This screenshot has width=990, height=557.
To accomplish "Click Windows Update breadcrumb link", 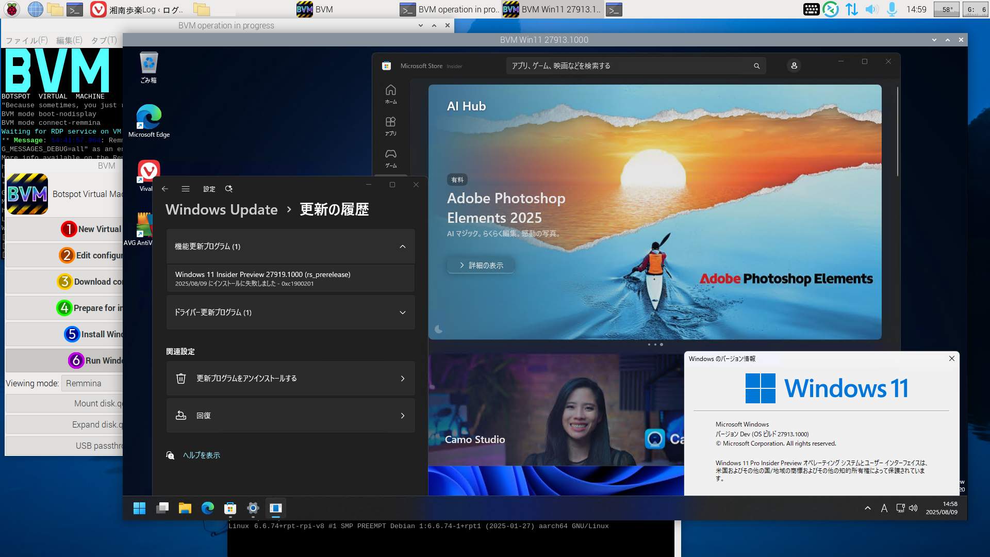I will (x=222, y=209).
